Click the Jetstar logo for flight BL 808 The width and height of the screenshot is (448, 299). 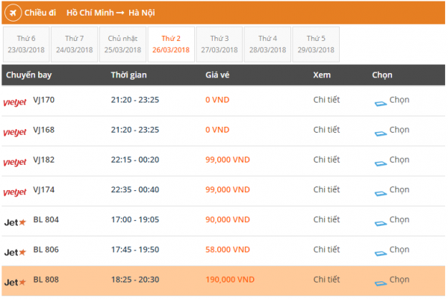pyautogui.click(x=15, y=282)
